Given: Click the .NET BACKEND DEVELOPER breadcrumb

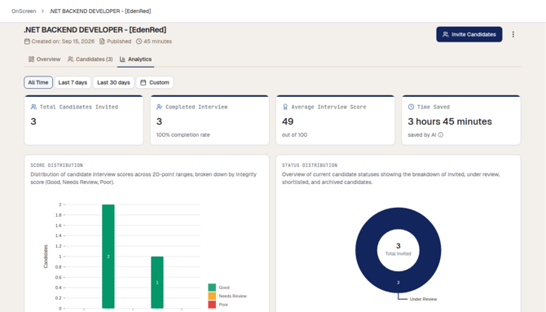Looking at the screenshot, I should (x=100, y=11).
